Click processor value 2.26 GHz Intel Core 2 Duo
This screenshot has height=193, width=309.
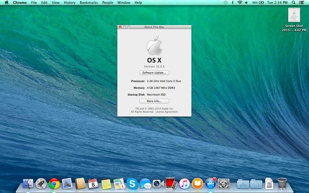(x=164, y=81)
